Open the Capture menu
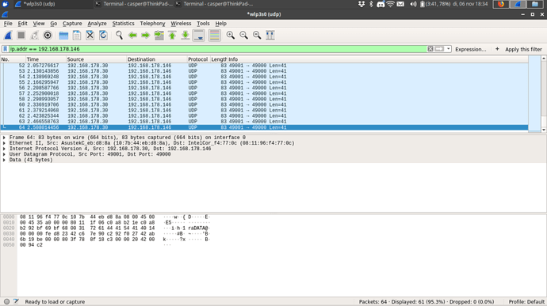Viewport: 547px width, 306px height. click(x=72, y=23)
